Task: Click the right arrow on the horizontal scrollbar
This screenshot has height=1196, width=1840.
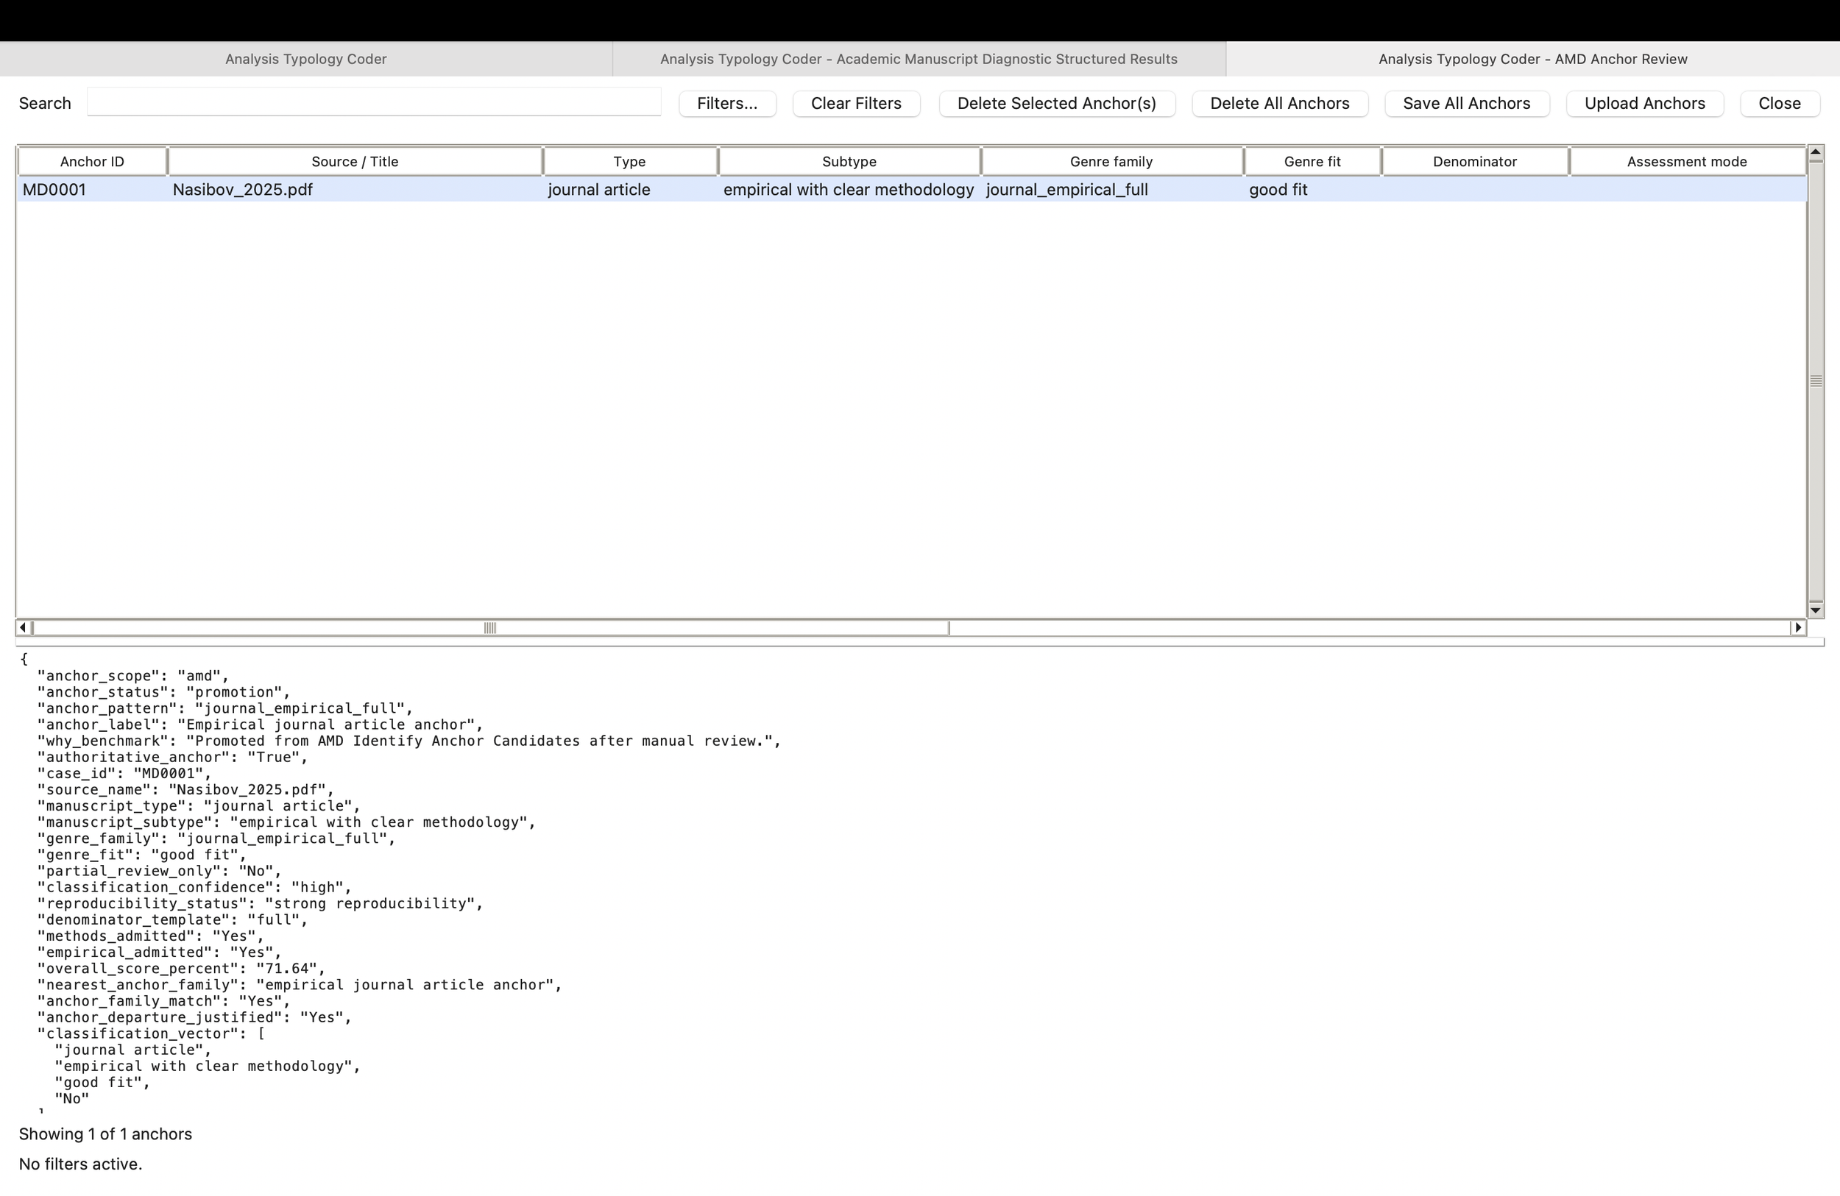Action: point(1797,627)
